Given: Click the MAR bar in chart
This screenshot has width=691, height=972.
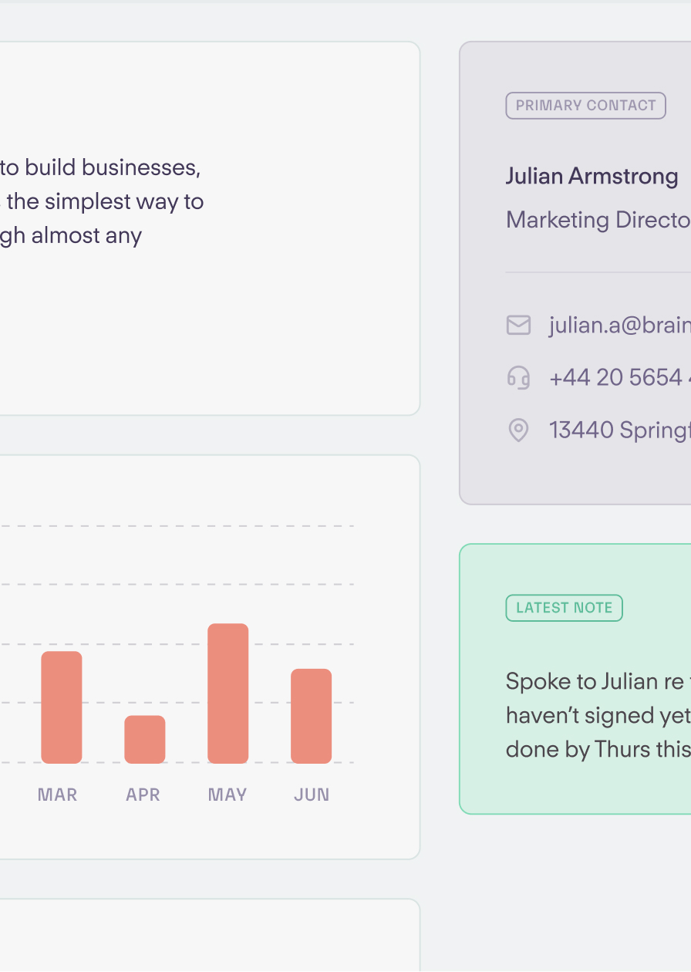Looking at the screenshot, I should tap(62, 707).
